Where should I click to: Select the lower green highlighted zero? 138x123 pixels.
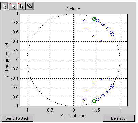(x=94, y=101)
